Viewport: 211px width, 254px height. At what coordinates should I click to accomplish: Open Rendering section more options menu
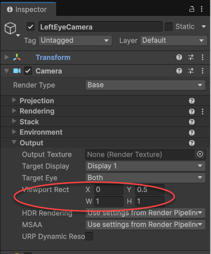(x=203, y=112)
